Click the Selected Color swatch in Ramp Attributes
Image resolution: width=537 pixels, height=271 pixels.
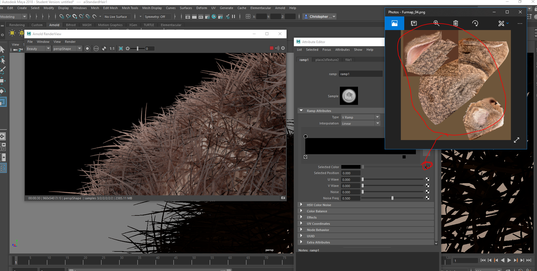pos(351,167)
